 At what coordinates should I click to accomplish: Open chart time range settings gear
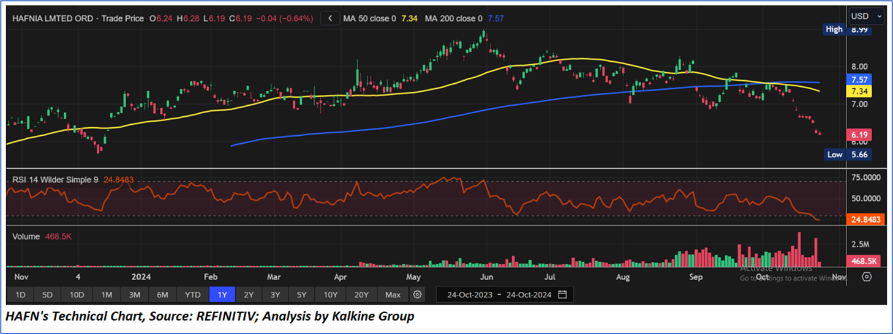click(417, 294)
